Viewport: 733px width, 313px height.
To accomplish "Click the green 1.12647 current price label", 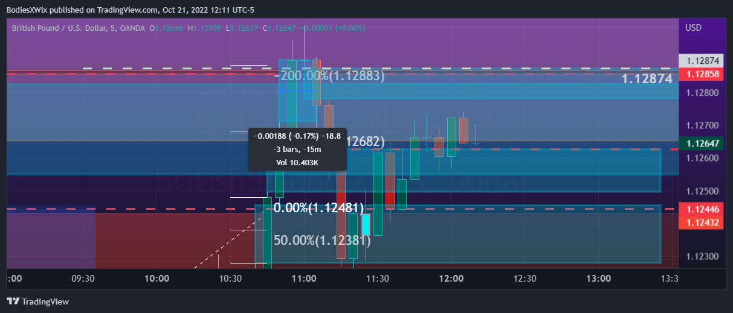I will pos(702,144).
